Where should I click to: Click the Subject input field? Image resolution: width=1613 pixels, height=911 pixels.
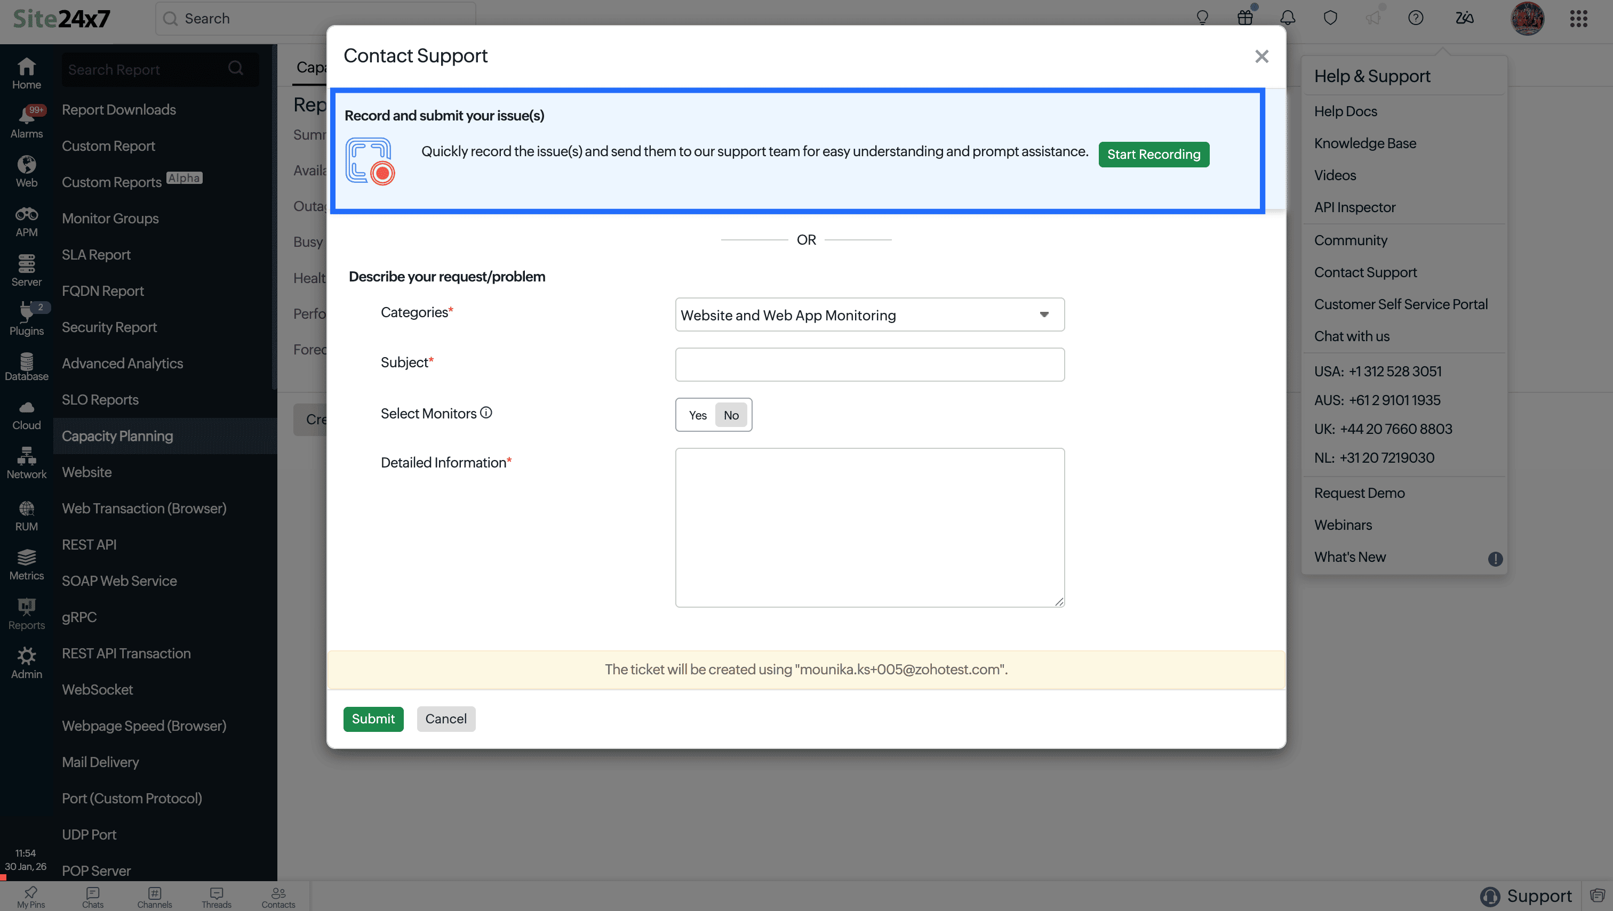coord(869,364)
